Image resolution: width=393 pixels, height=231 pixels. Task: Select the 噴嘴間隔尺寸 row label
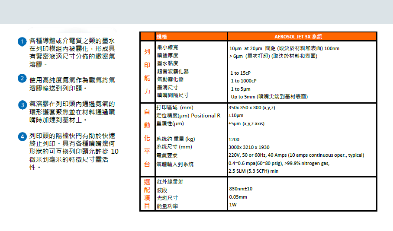pos(173,95)
